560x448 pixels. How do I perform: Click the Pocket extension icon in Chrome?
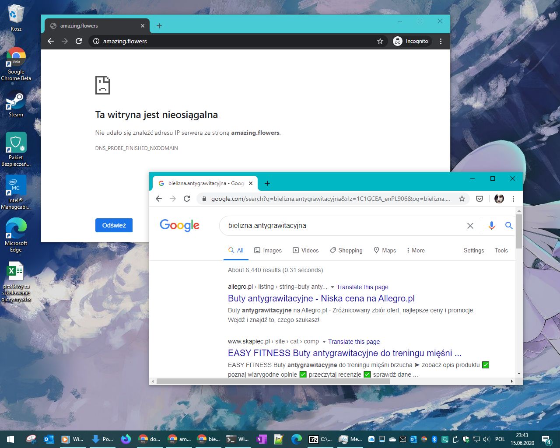479,199
